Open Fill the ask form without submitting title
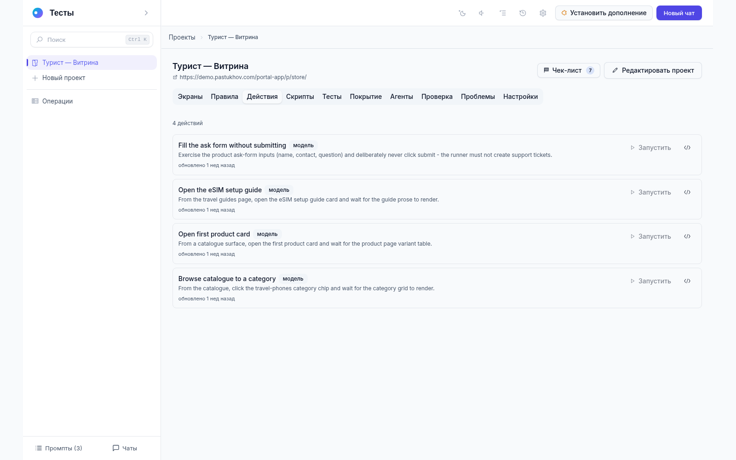The width and height of the screenshot is (736, 460). pyautogui.click(x=232, y=145)
